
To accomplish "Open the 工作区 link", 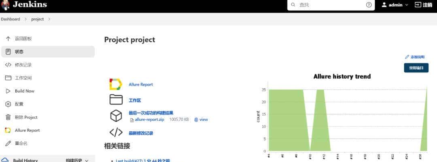I will [x=135, y=100].
